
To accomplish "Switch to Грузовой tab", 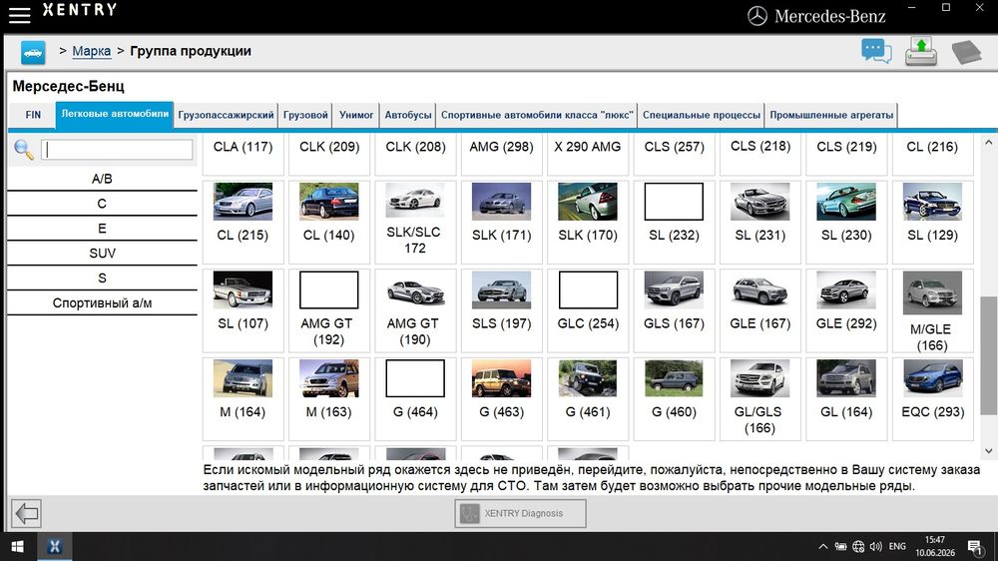I will pos(305,115).
